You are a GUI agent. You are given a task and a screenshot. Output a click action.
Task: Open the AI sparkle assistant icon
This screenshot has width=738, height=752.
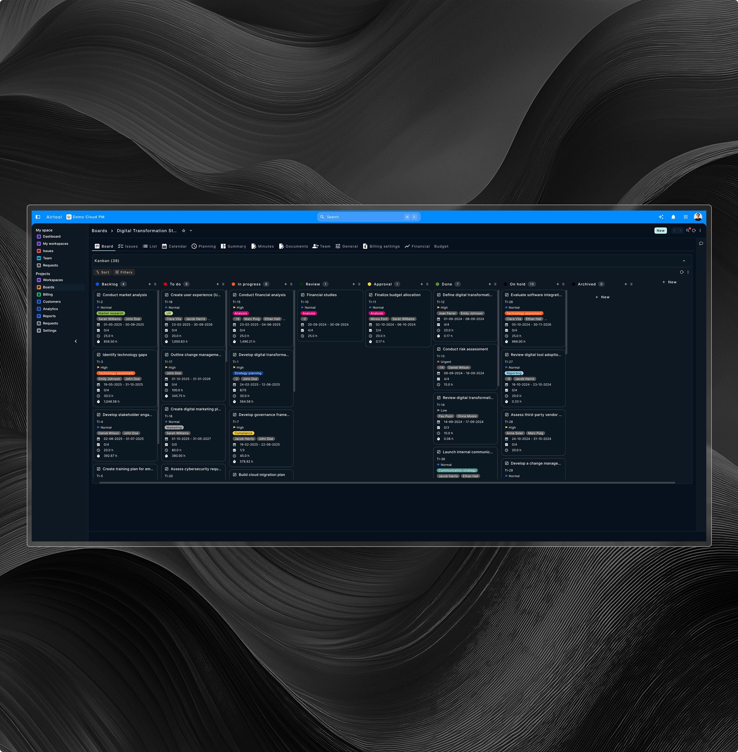click(661, 217)
